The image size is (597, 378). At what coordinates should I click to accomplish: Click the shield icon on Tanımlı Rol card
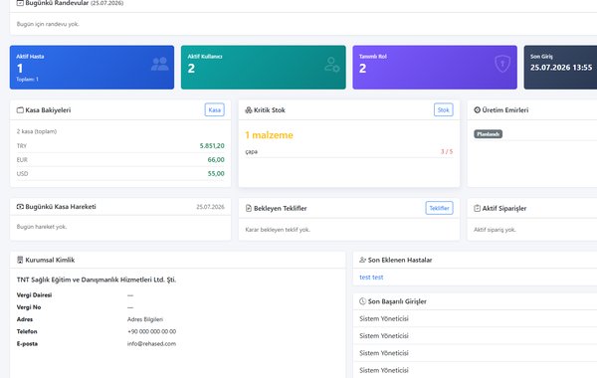click(502, 64)
